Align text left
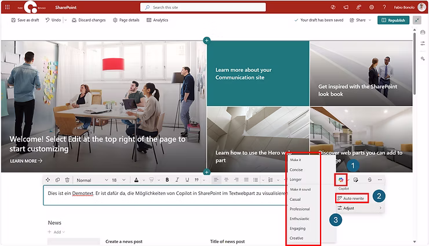The height and width of the screenshot is (246, 429). 216,180
